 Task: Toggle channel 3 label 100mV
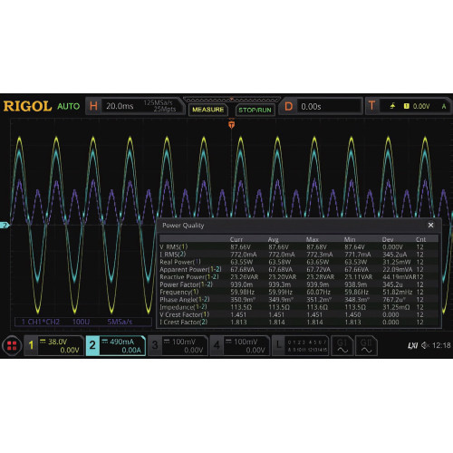click(x=178, y=345)
